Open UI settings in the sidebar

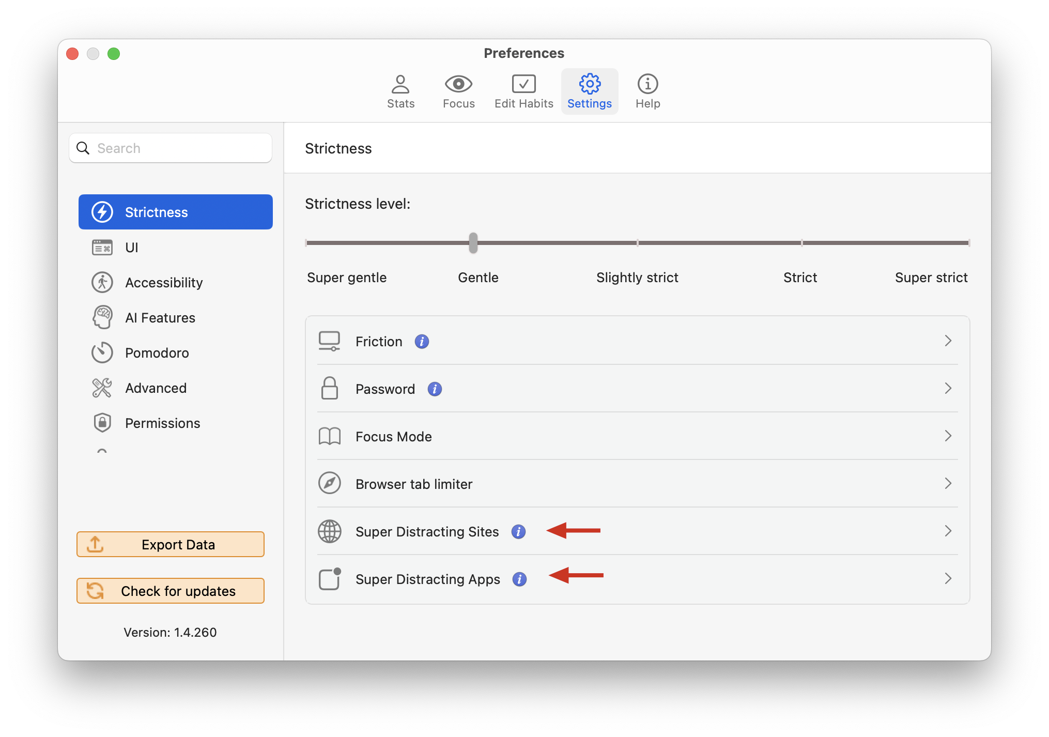coord(176,248)
